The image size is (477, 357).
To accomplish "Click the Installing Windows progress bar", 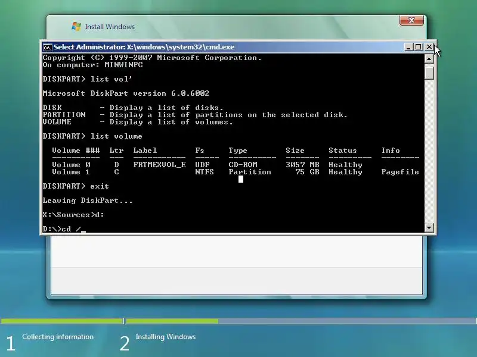I will [x=301, y=321].
